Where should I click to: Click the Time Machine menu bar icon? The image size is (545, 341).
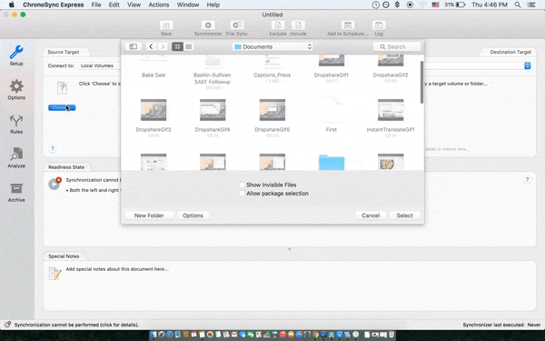[375, 5]
